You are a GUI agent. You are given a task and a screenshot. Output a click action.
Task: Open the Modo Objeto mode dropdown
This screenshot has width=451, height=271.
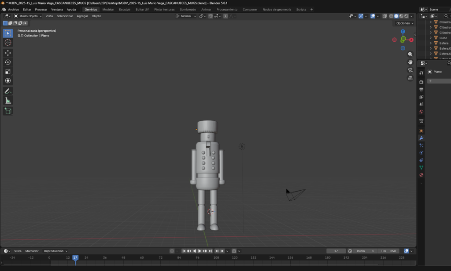coord(28,16)
